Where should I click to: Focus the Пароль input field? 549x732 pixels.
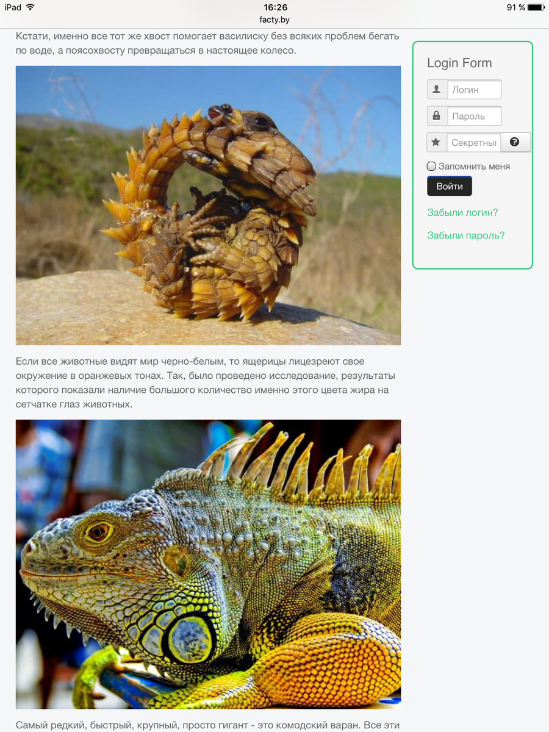[475, 116]
